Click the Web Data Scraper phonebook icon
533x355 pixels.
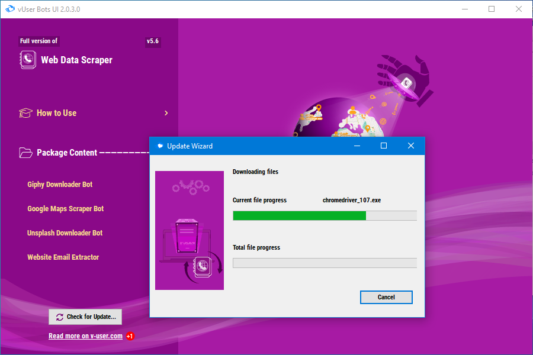point(28,60)
